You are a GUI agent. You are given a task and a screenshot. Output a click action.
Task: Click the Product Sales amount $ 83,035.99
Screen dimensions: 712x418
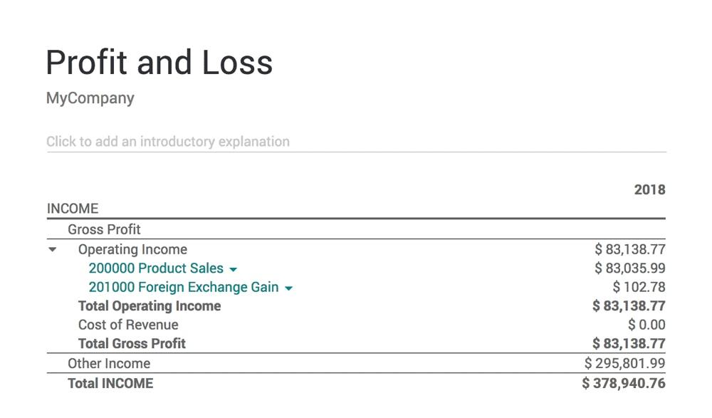pyautogui.click(x=630, y=268)
